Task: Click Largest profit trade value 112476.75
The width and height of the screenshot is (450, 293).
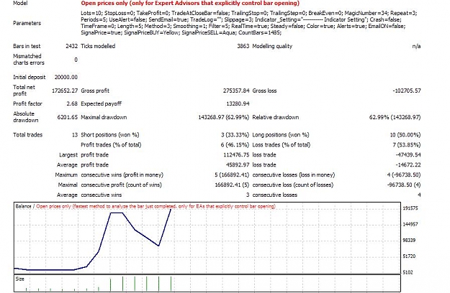Action: [236, 155]
